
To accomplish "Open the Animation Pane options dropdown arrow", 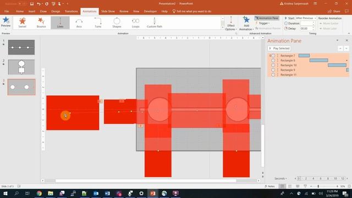I will 337,40.
